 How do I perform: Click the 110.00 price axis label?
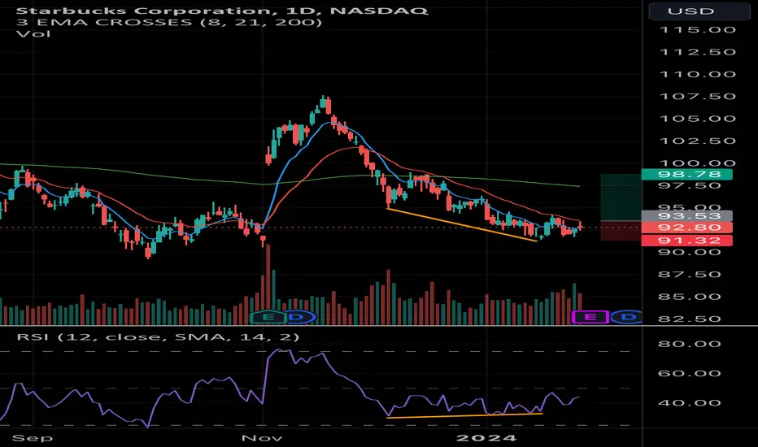click(x=698, y=75)
